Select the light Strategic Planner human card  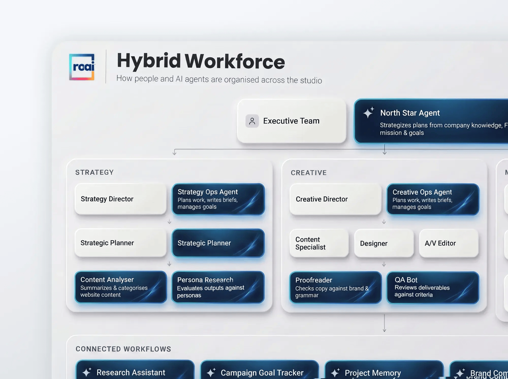[x=121, y=243]
